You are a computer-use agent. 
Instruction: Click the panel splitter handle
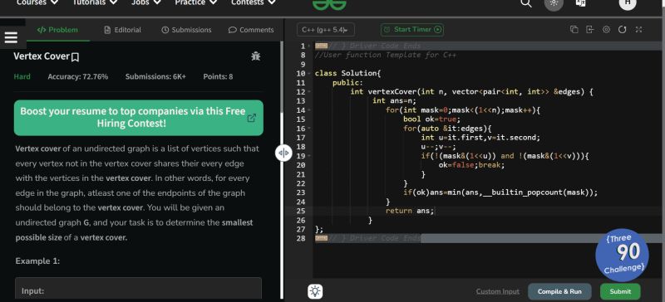pos(283,153)
